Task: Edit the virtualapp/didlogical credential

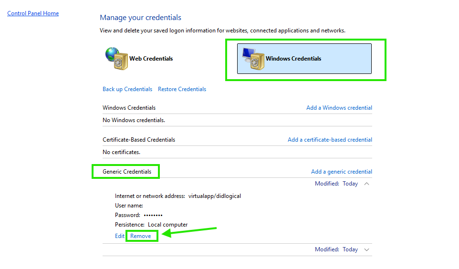Action: (120, 236)
